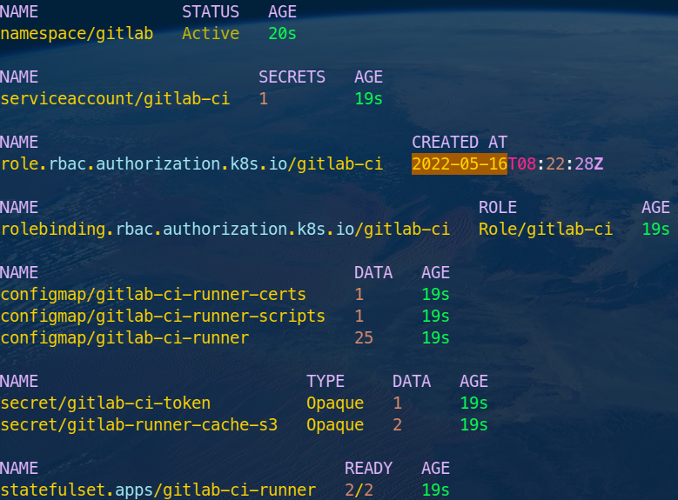This screenshot has height=500, width=678.
Task: Click secret/gitlab-ci-token
Action: coord(105,403)
